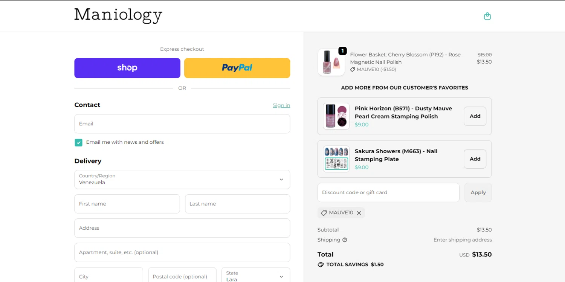Uncheck Email me with news and offers

click(78, 142)
